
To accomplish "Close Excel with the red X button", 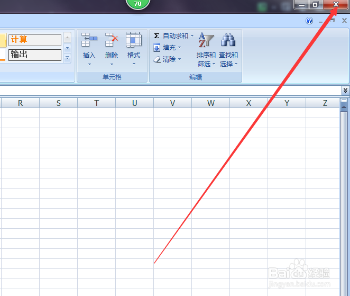I will (x=336, y=4).
